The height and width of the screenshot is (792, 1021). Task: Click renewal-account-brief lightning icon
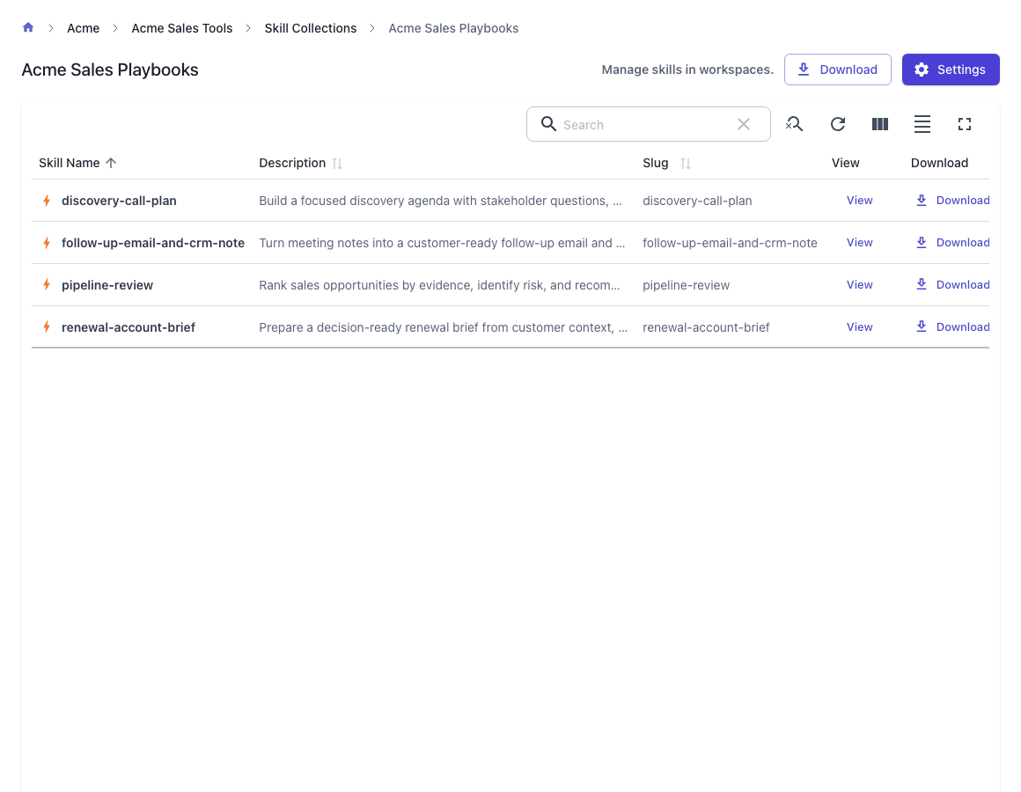(x=47, y=326)
